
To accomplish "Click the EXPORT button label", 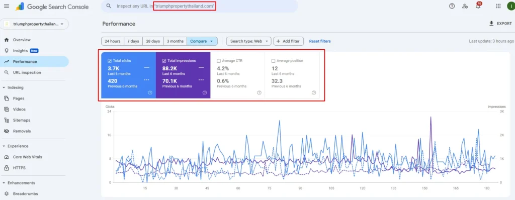I will pyautogui.click(x=504, y=24).
